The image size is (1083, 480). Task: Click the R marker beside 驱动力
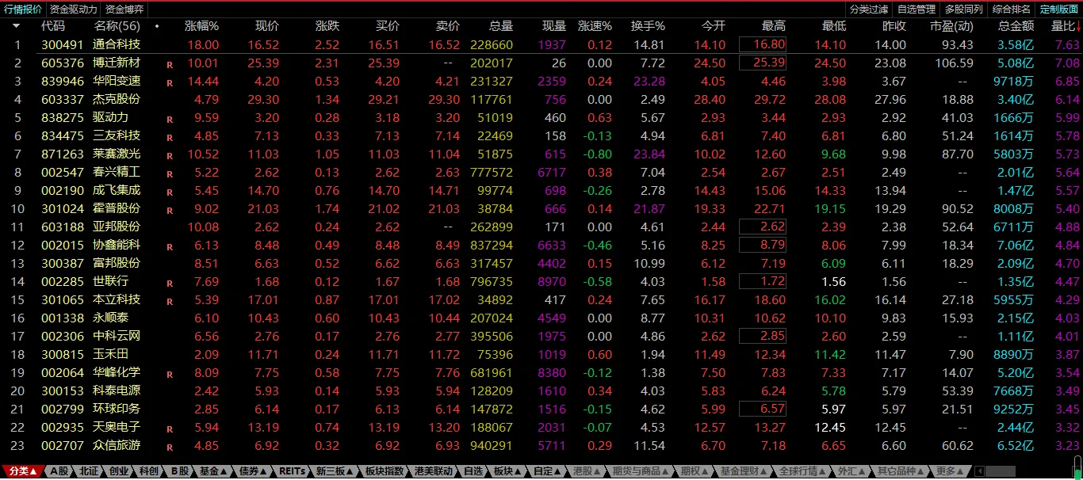click(x=170, y=119)
